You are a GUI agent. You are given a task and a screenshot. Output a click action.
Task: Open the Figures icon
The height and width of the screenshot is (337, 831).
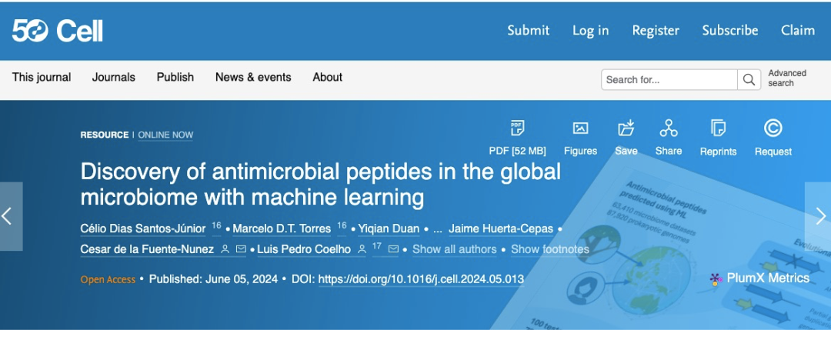(x=580, y=128)
